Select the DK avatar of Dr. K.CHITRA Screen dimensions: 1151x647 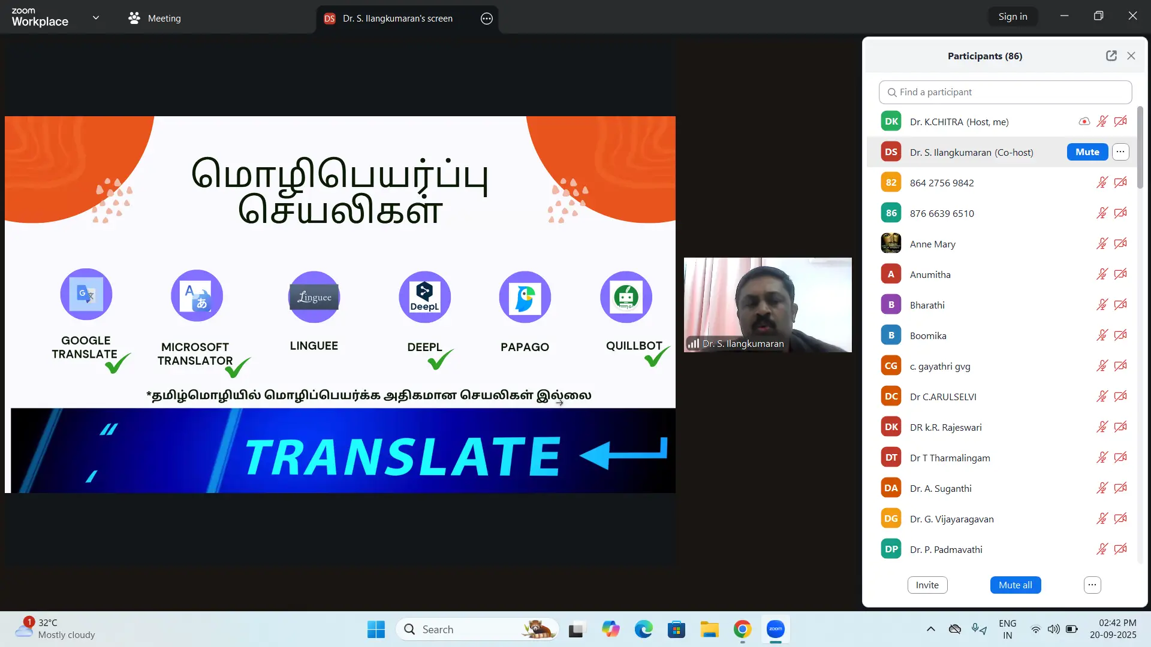pyautogui.click(x=891, y=121)
